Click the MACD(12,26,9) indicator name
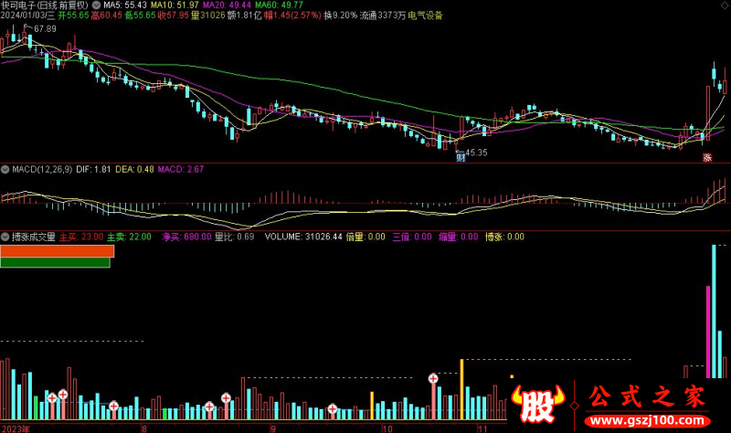The height and width of the screenshot is (433, 731). [x=42, y=169]
